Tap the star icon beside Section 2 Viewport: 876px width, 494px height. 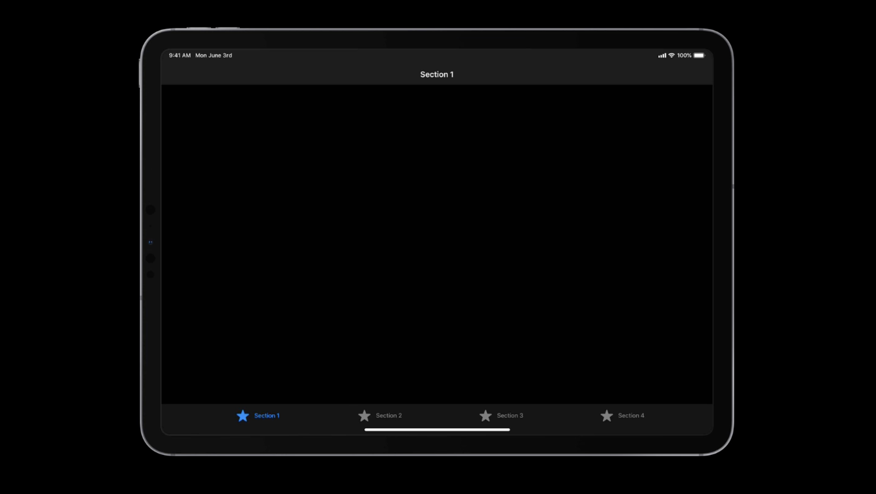point(364,416)
